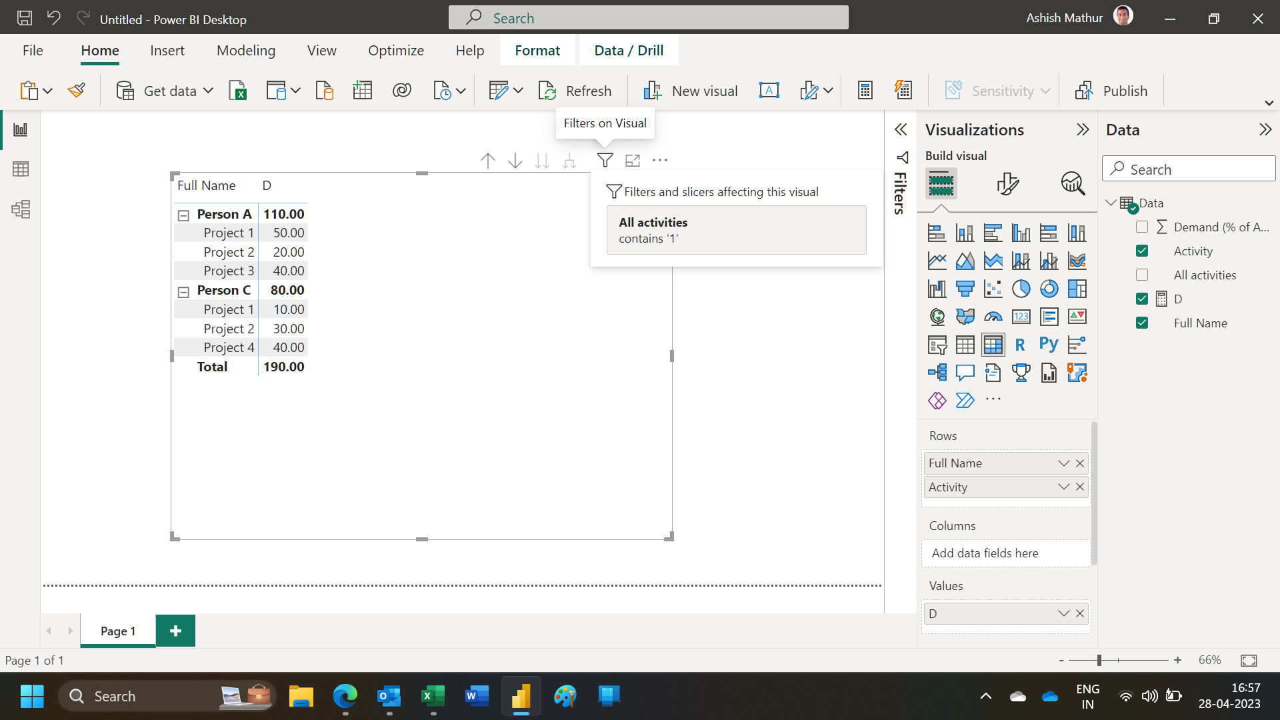Check the All activities field checkbox
Viewport: 1280px width, 720px height.
tap(1142, 275)
